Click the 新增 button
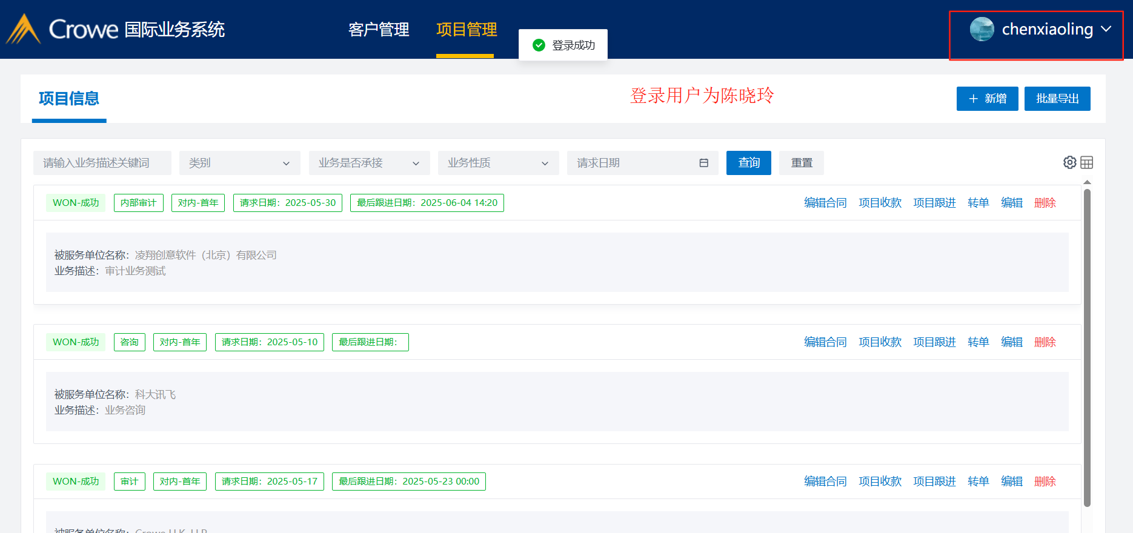The width and height of the screenshot is (1133, 533). click(x=987, y=99)
